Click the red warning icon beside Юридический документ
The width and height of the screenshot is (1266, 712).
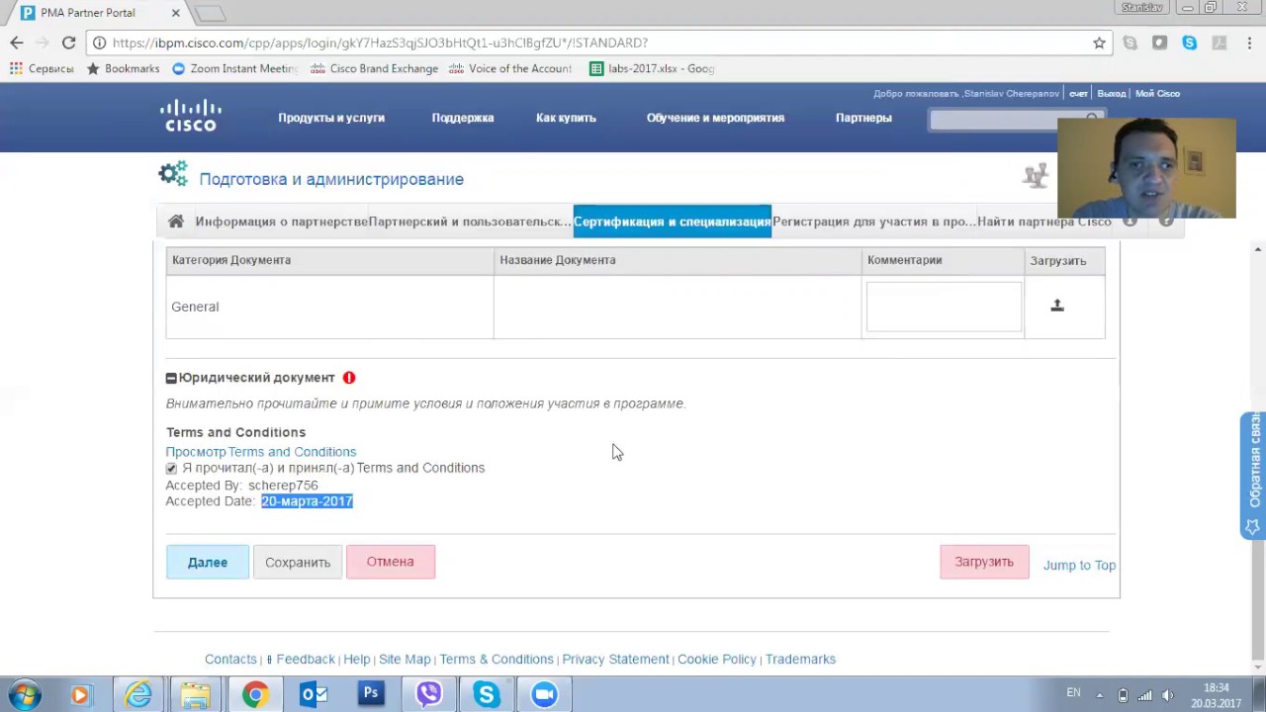tap(349, 378)
